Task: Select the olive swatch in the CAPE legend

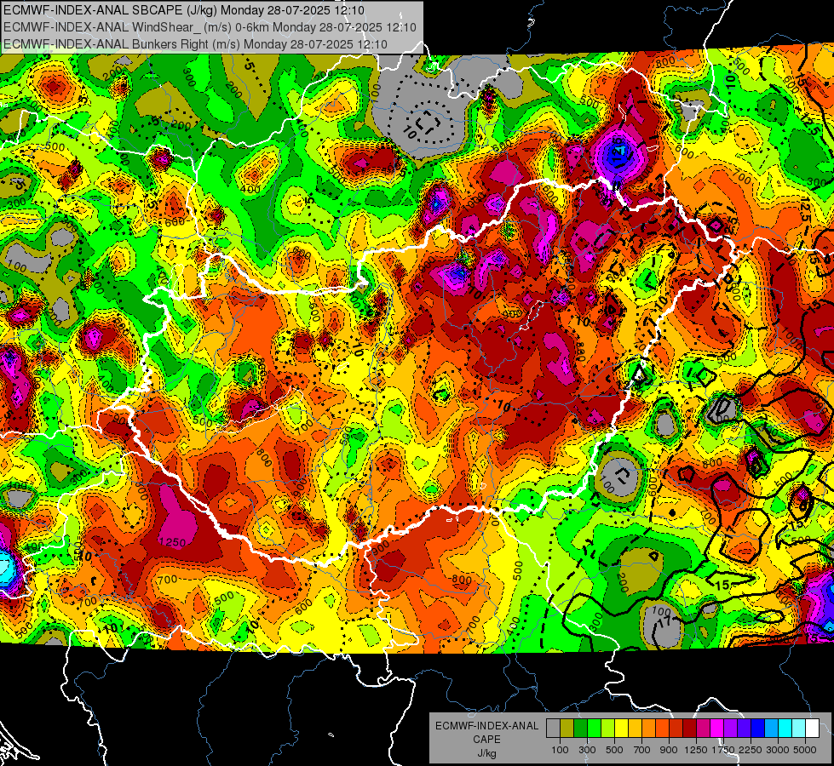Action: click(x=567, y=729)
